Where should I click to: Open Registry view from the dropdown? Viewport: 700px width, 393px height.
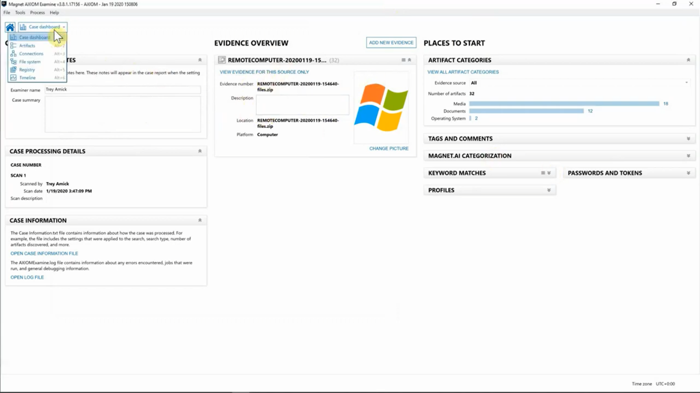[37, 70]
